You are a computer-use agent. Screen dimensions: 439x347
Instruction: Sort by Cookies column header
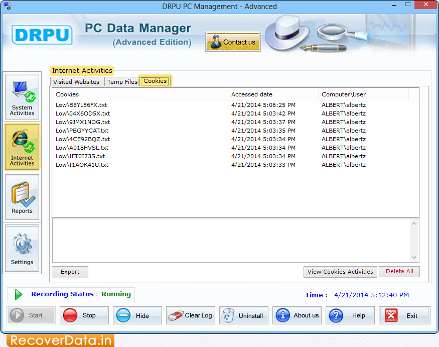point(140,94)
